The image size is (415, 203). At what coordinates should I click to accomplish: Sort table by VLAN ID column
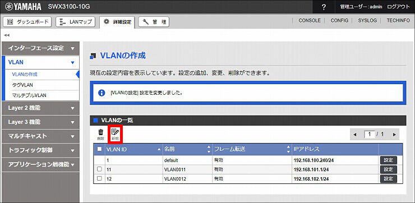133,149
